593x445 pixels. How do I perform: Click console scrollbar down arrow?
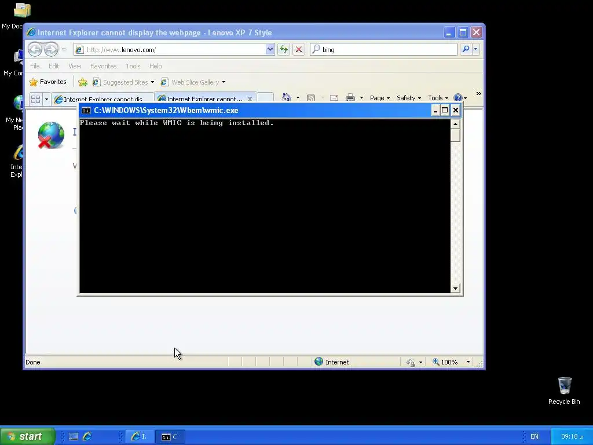point(455,289)
